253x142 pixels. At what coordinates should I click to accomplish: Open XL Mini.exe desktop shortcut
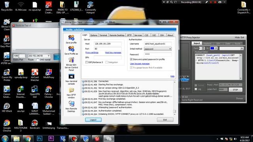[x=21, y=6]
